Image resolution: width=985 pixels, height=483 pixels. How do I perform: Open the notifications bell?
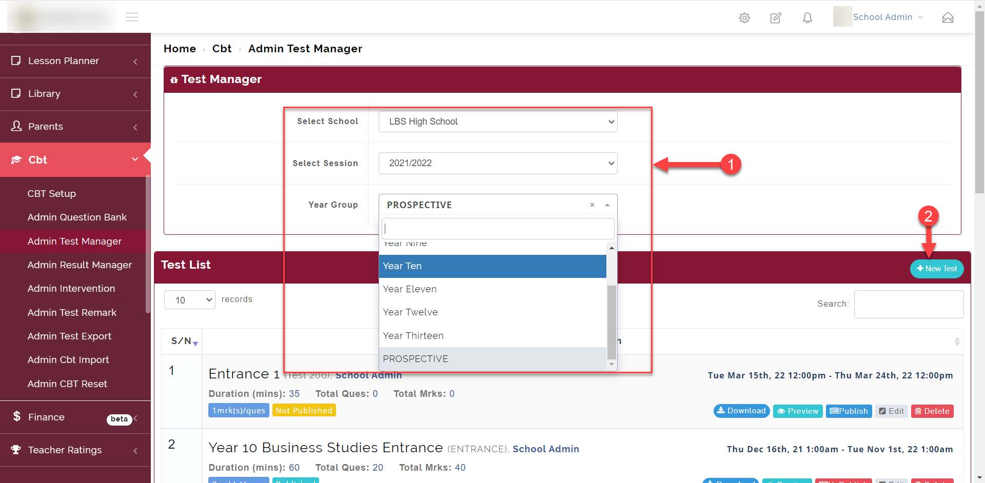pyautogui.click(x=807, y=18)
